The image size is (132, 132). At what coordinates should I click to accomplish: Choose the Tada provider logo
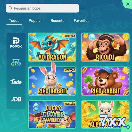(x=16, y=82)
